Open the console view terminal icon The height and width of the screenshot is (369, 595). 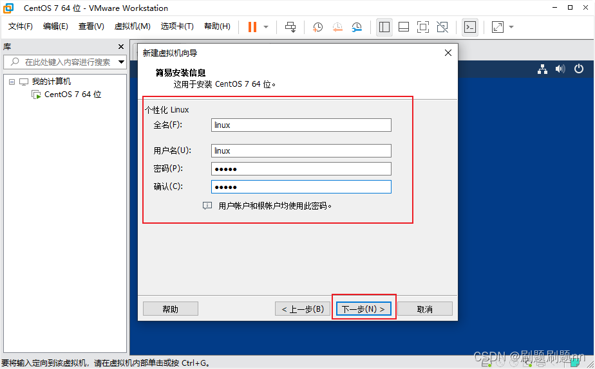tap(470, 27)
